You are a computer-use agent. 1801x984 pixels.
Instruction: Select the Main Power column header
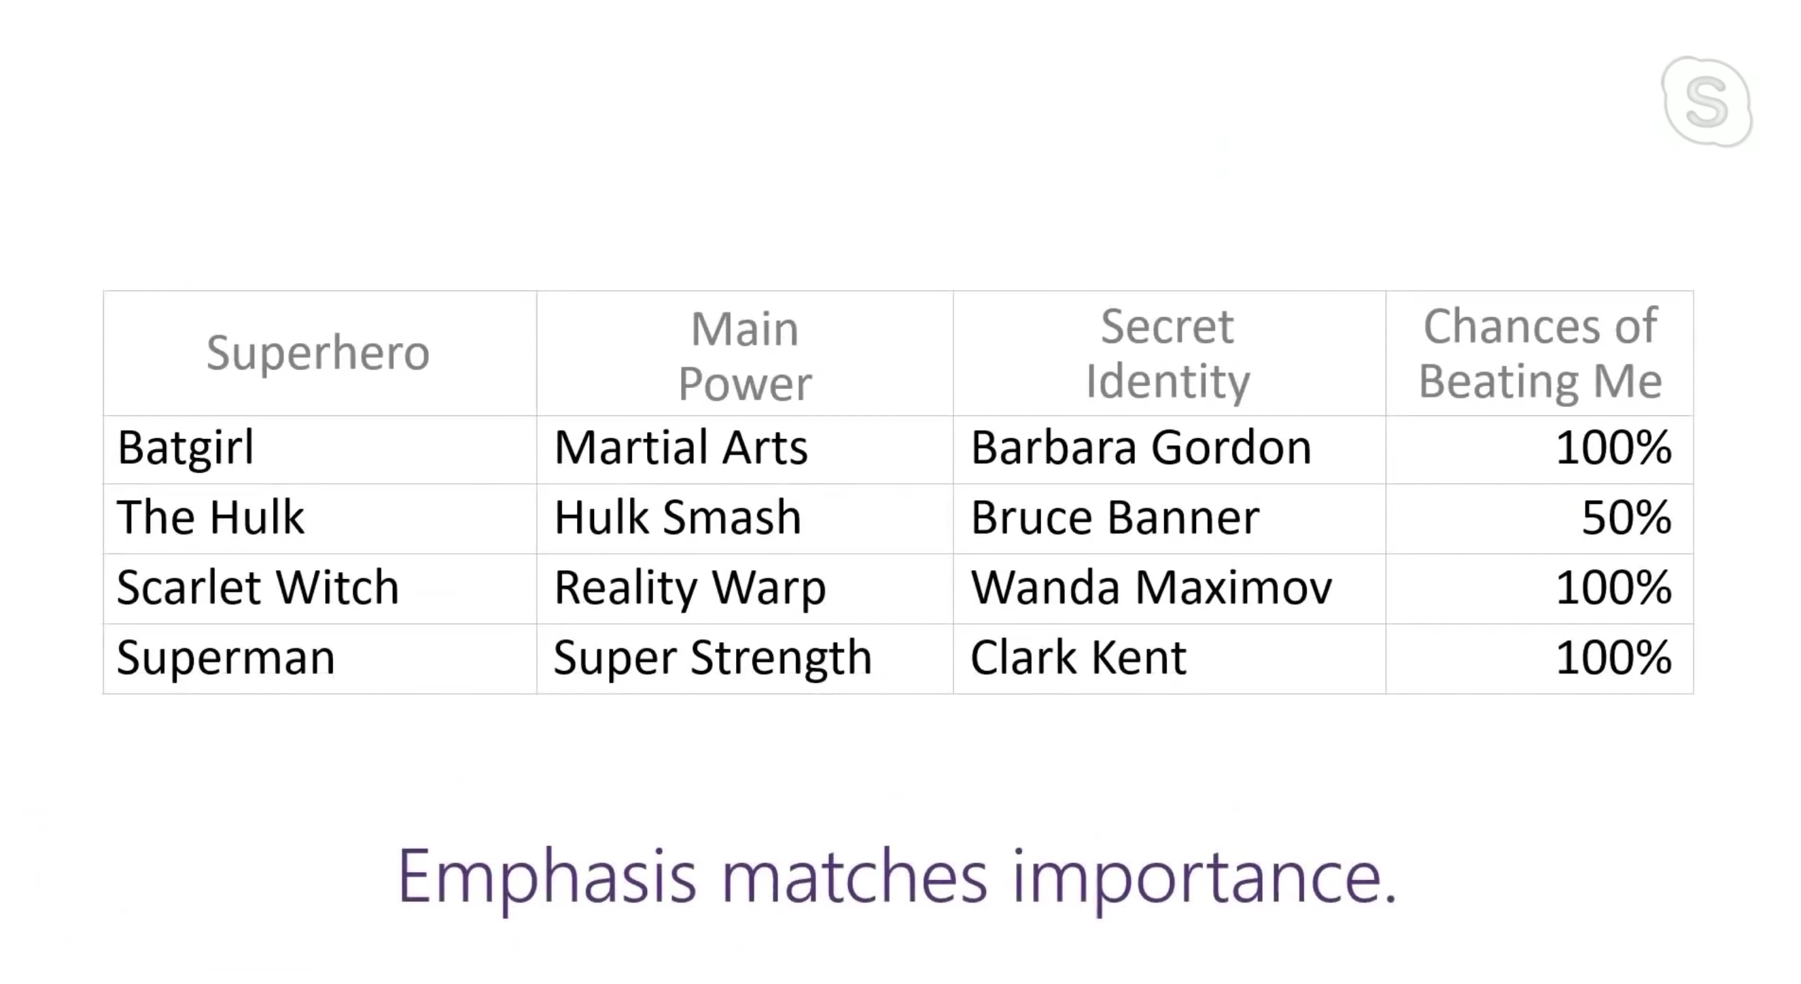[746, 353]
